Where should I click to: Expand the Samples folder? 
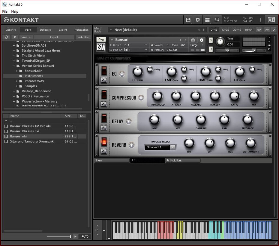[17, 86]
